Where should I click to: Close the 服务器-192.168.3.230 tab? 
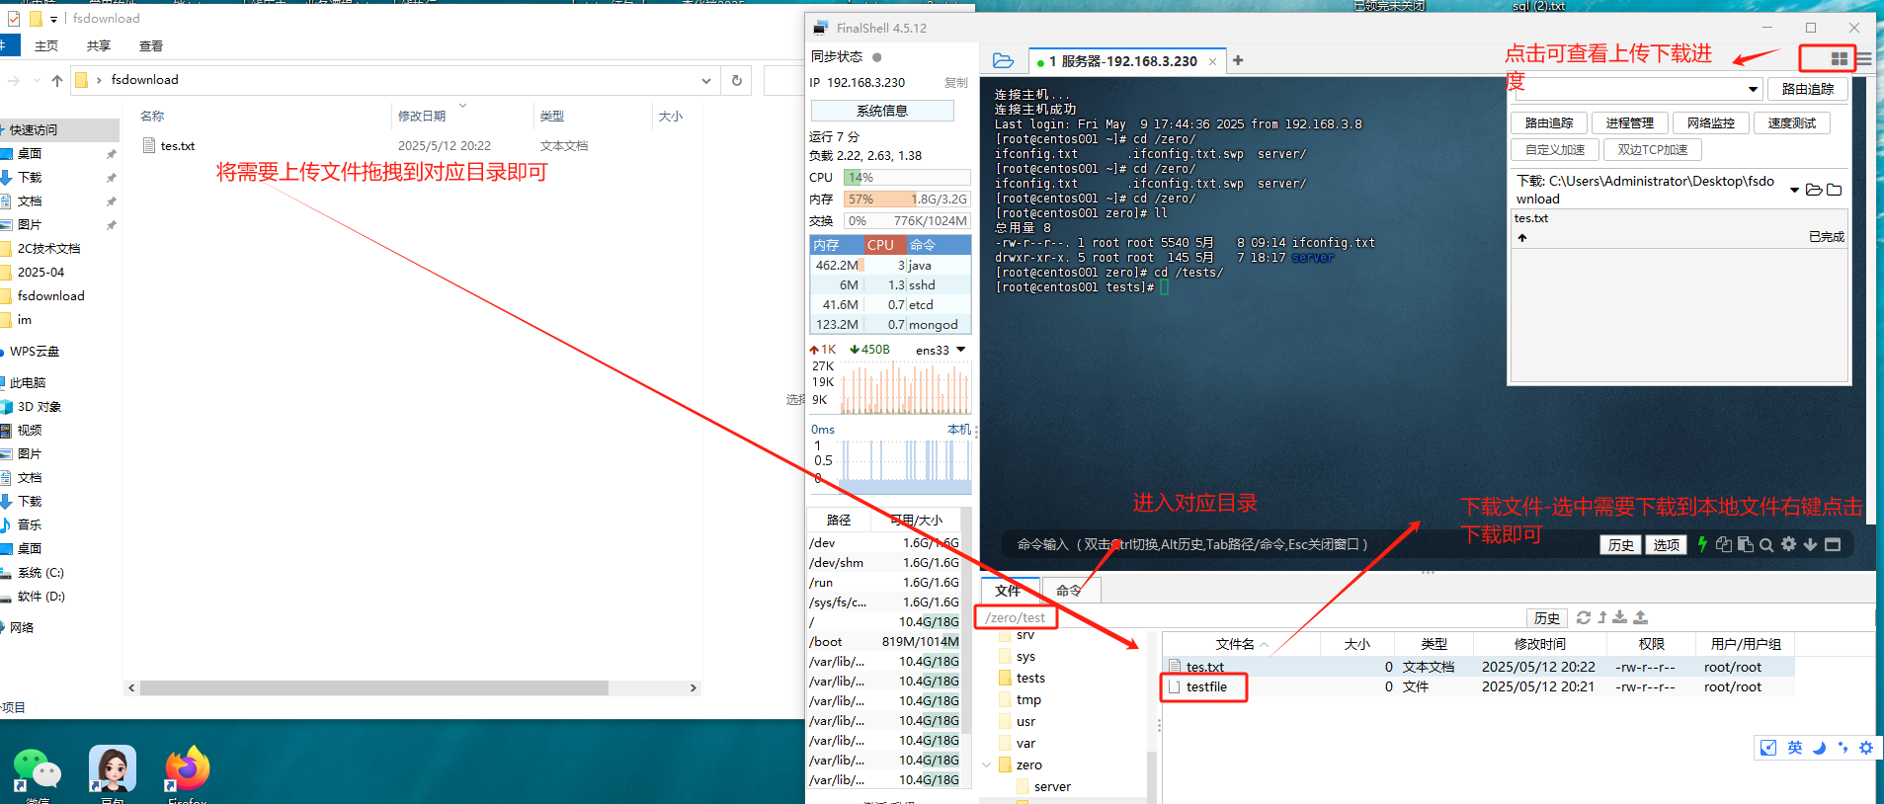click(x=1212, y=61)
